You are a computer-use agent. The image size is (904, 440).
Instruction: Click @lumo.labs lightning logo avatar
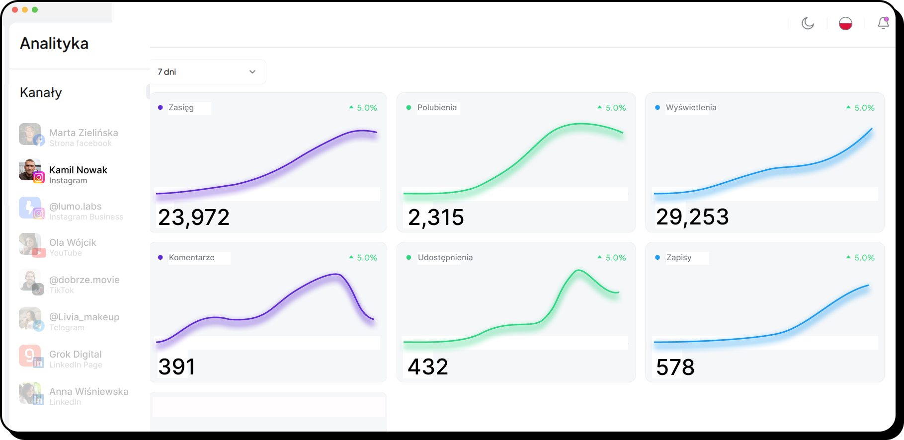[x=30, y=208]
